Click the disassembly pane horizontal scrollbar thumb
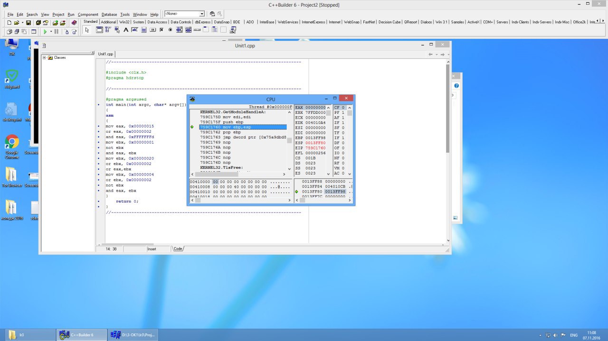The height and width of the screenshot is (341, 608). pos(217,174)
